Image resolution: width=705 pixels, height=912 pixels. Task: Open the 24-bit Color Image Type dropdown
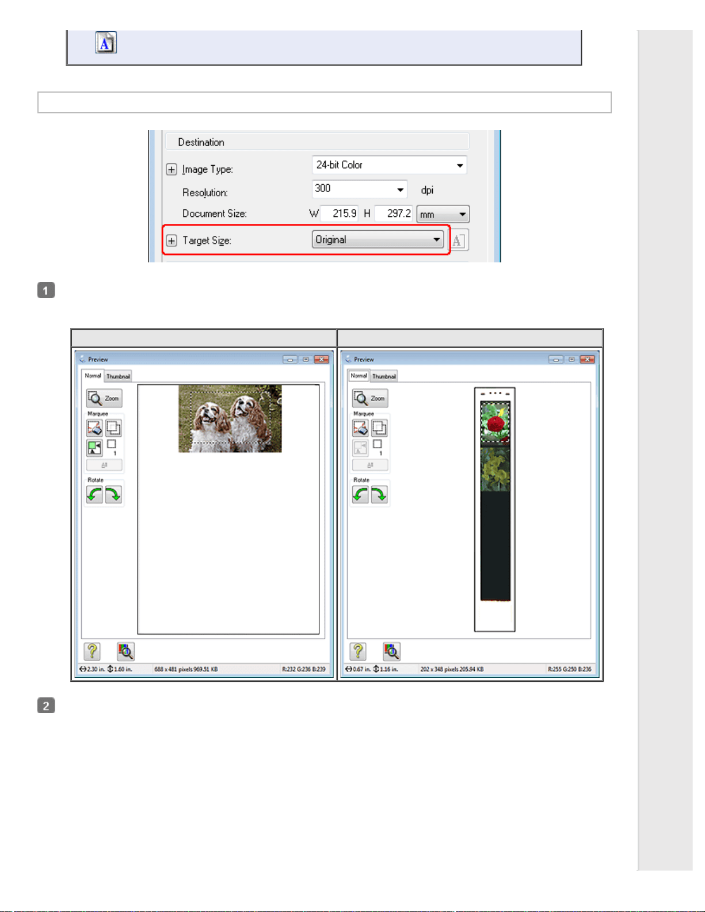[389, 165]
